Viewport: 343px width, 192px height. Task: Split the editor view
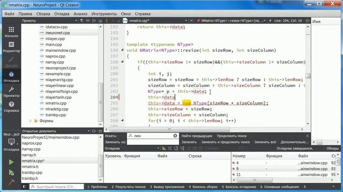pyautogui.click(x=308, y=21)
